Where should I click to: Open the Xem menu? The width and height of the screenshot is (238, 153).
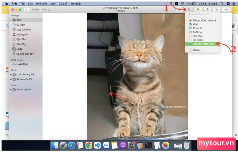coord(53,4)
